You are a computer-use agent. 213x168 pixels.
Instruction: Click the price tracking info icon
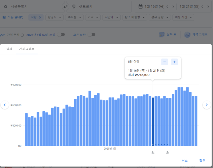coord(22,35)
